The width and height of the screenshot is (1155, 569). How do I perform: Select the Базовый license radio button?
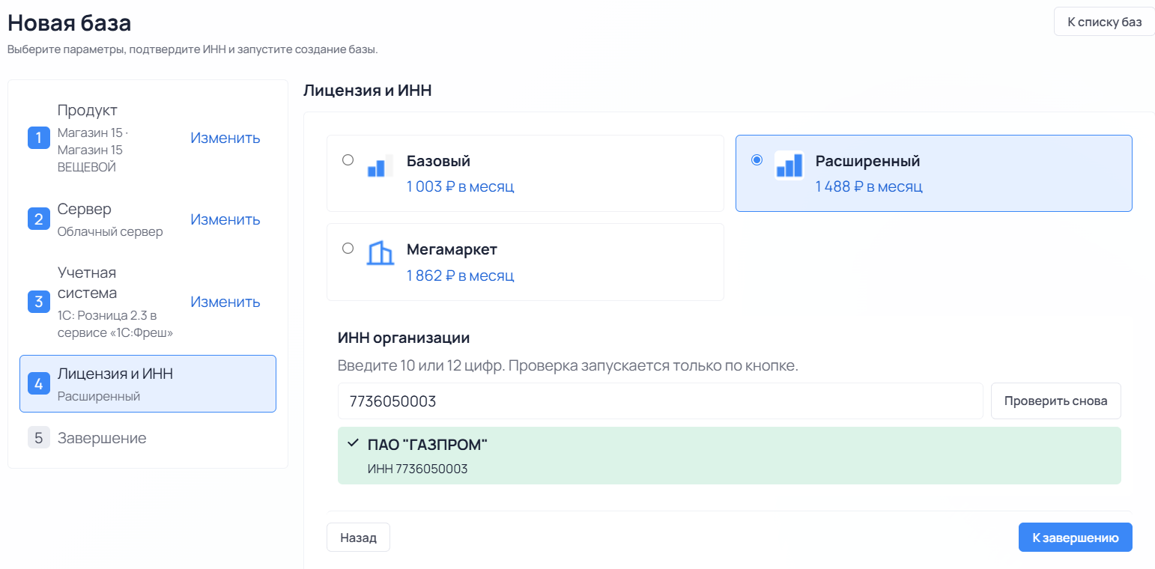click(x=348, y=159)
